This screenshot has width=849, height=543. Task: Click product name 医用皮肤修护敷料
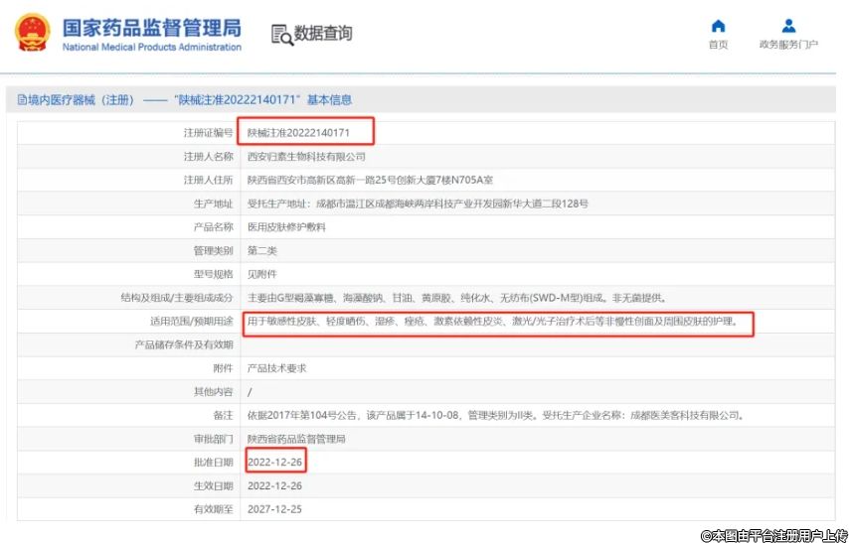[x=286, y=226]
